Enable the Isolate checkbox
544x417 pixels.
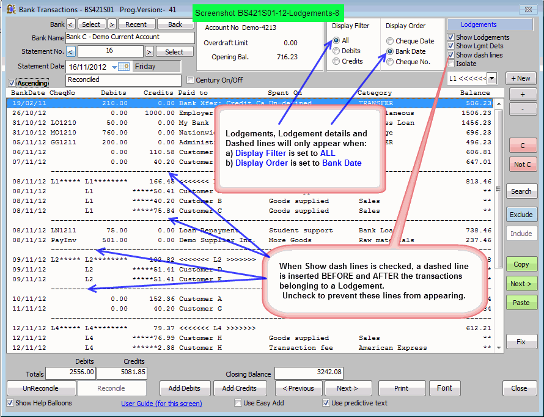point(450,64)
